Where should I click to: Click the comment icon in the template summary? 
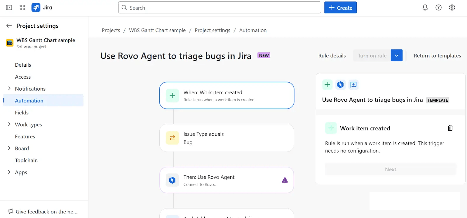point(353,85)
